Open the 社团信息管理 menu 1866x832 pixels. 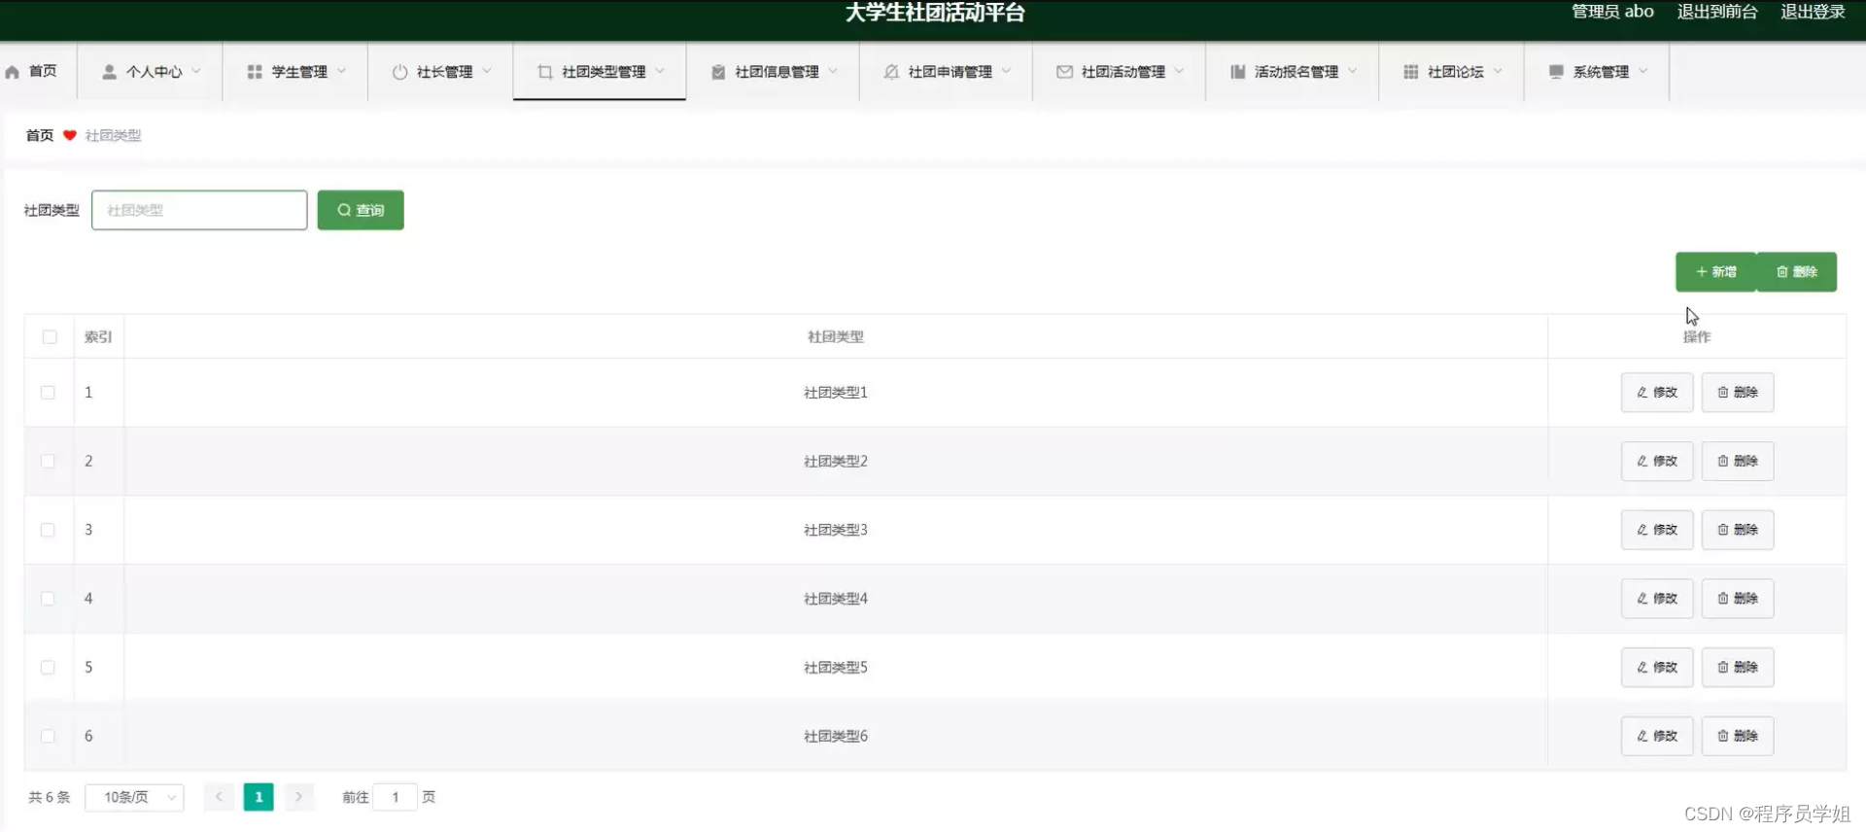[x=773, y=71]
